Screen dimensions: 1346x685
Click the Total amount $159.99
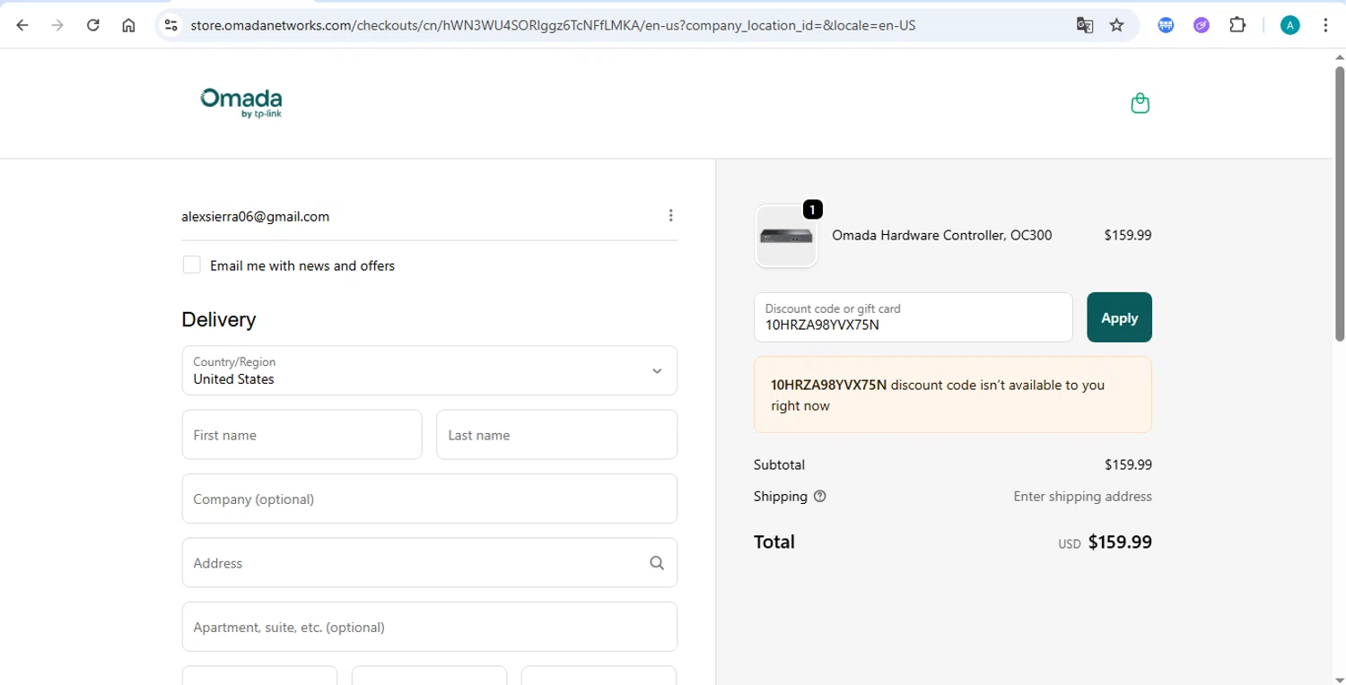pyautogui.click(x=1120, y=542)
